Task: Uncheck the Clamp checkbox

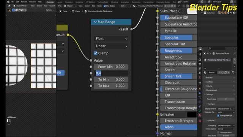Action: pos(96,53)
